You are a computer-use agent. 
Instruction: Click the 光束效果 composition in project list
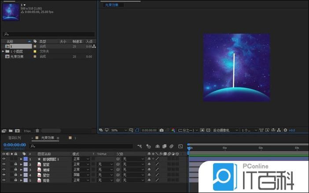tap(17, 57)
